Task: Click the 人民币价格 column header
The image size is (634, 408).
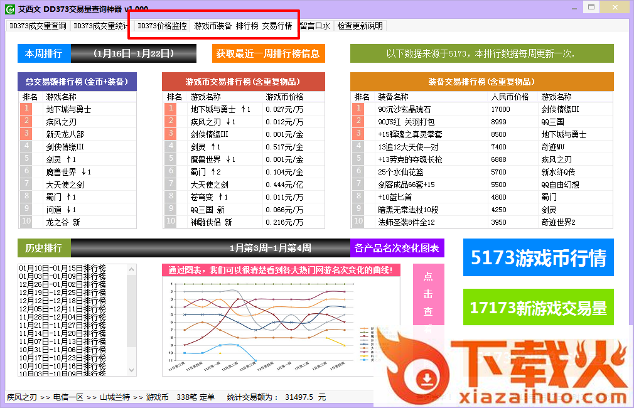Action: (x=510, y=97)
